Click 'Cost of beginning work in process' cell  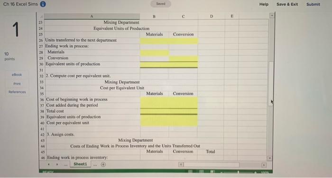click(x=93, y=99)
